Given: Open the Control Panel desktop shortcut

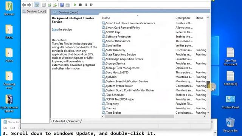Looking at the screenshot, I should pos(230,102).
